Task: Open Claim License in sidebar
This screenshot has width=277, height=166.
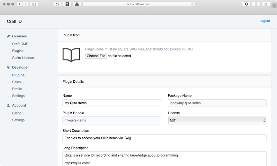Action: pos(23,58)
